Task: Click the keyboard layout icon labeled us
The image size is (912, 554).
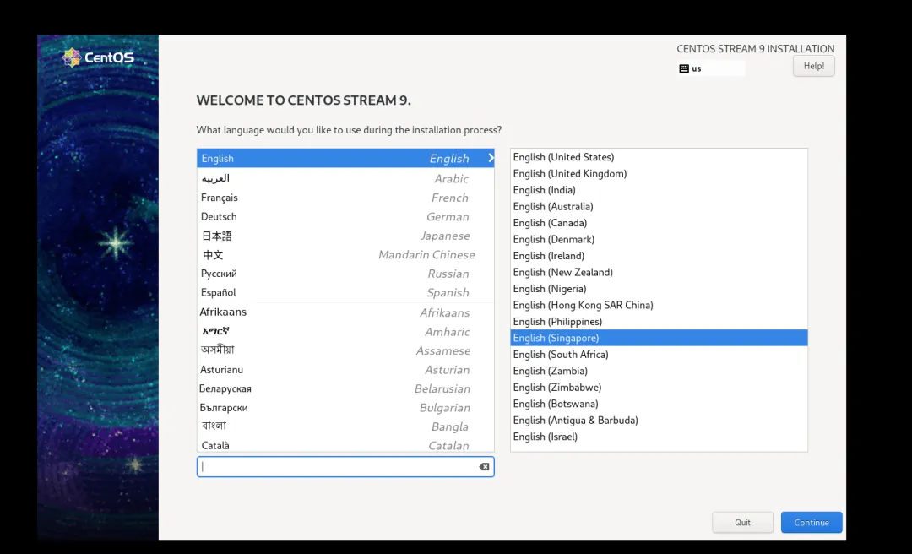Action: click(x=684, y=68)
